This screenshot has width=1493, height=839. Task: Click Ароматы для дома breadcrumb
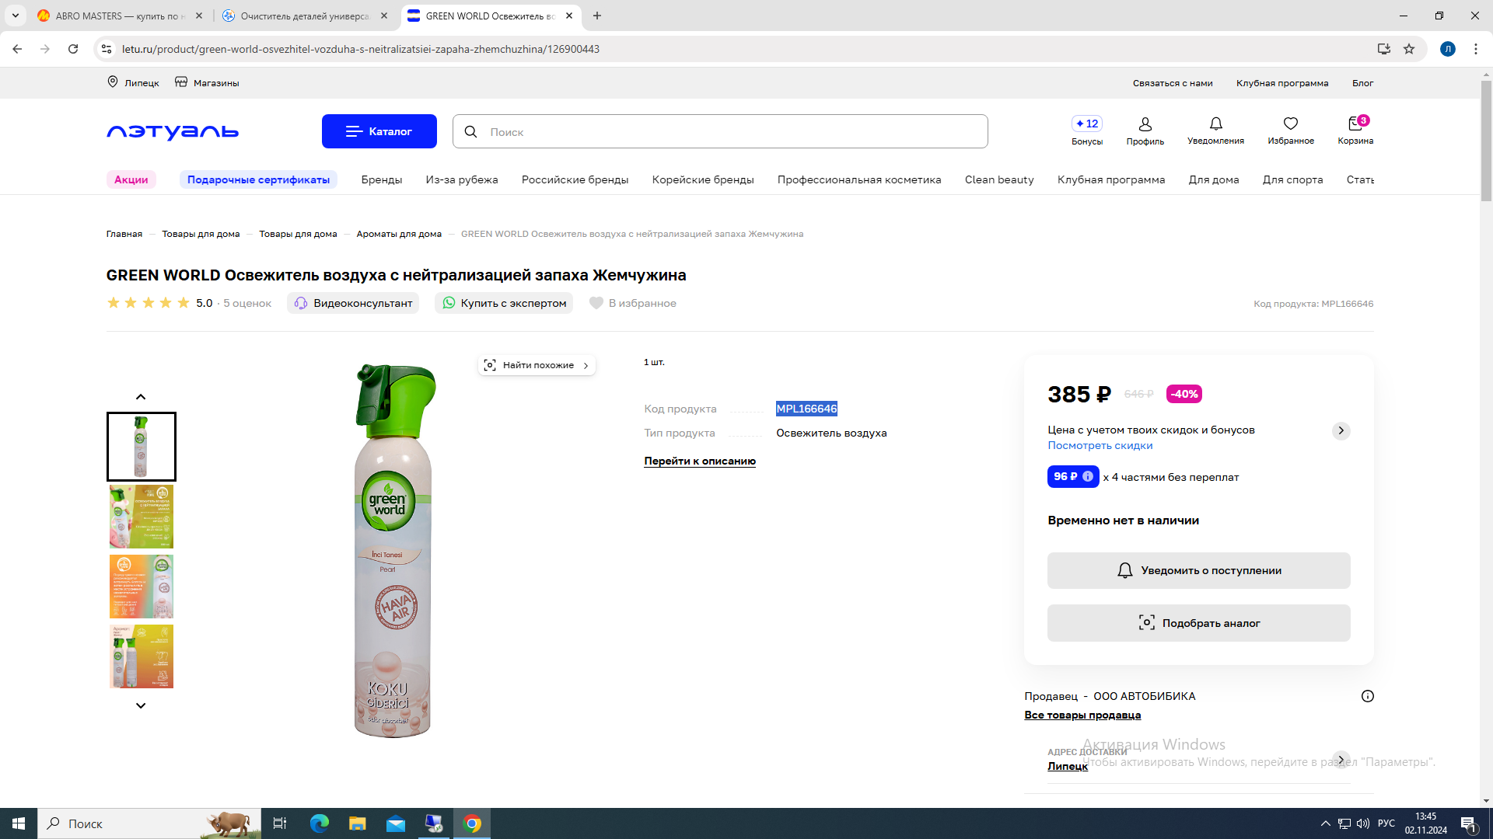coord(399,234)
